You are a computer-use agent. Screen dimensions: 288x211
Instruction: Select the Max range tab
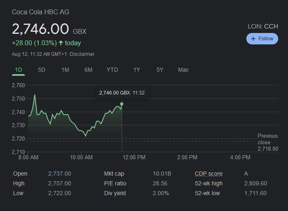[183, 70]
